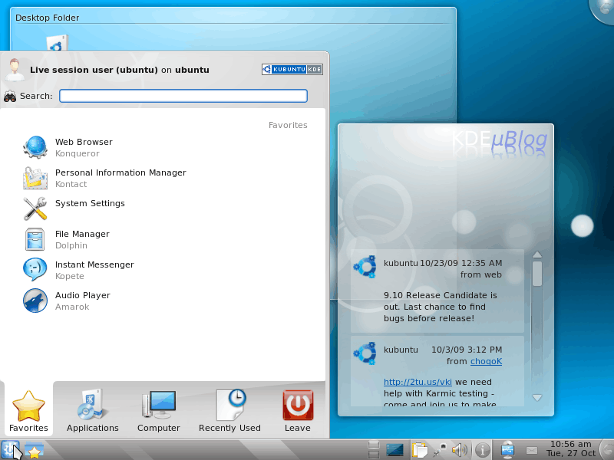Open the Applications tab
Image resolution: width=614 pixels, height=460 pixels.
click(x=92, y=411)
